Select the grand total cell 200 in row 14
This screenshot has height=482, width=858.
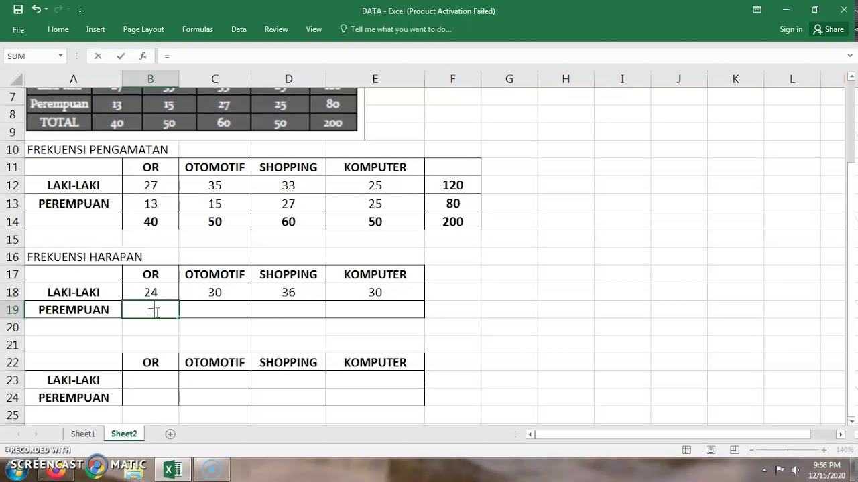pos(452,222)
